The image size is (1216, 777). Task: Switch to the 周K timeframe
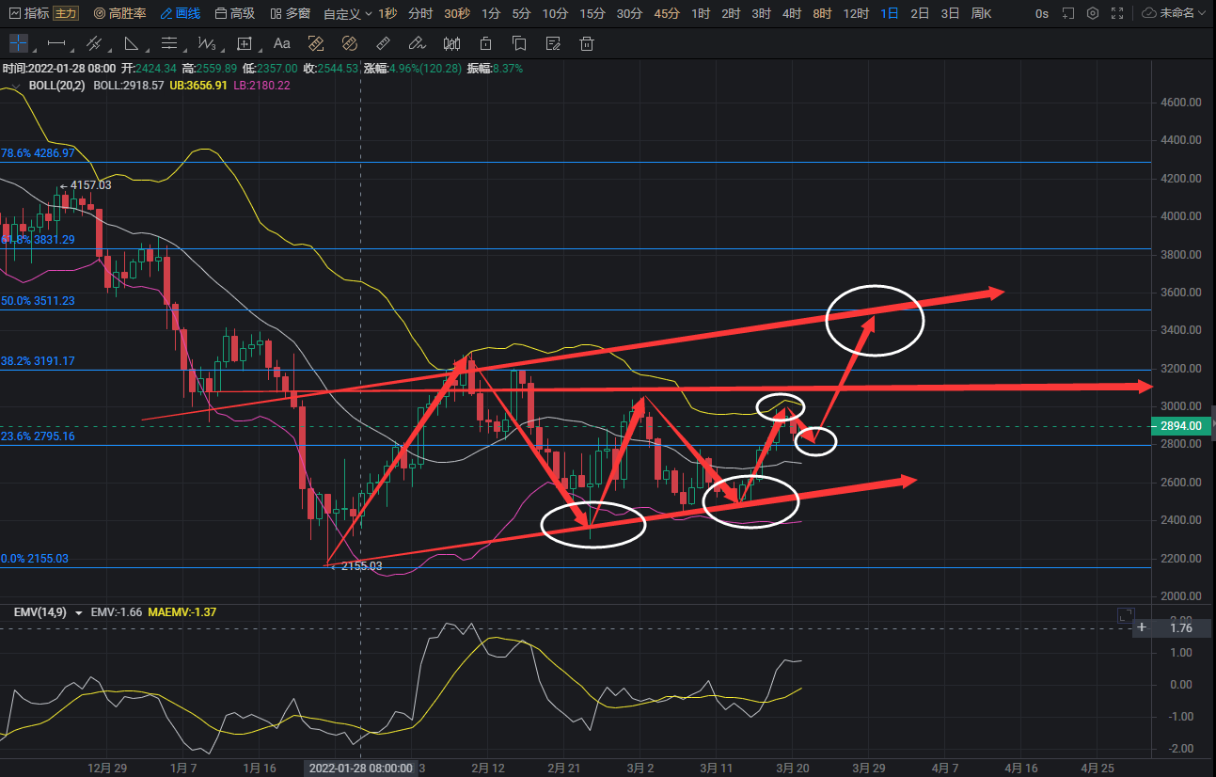pyautogui.click(x=981, y=14)
